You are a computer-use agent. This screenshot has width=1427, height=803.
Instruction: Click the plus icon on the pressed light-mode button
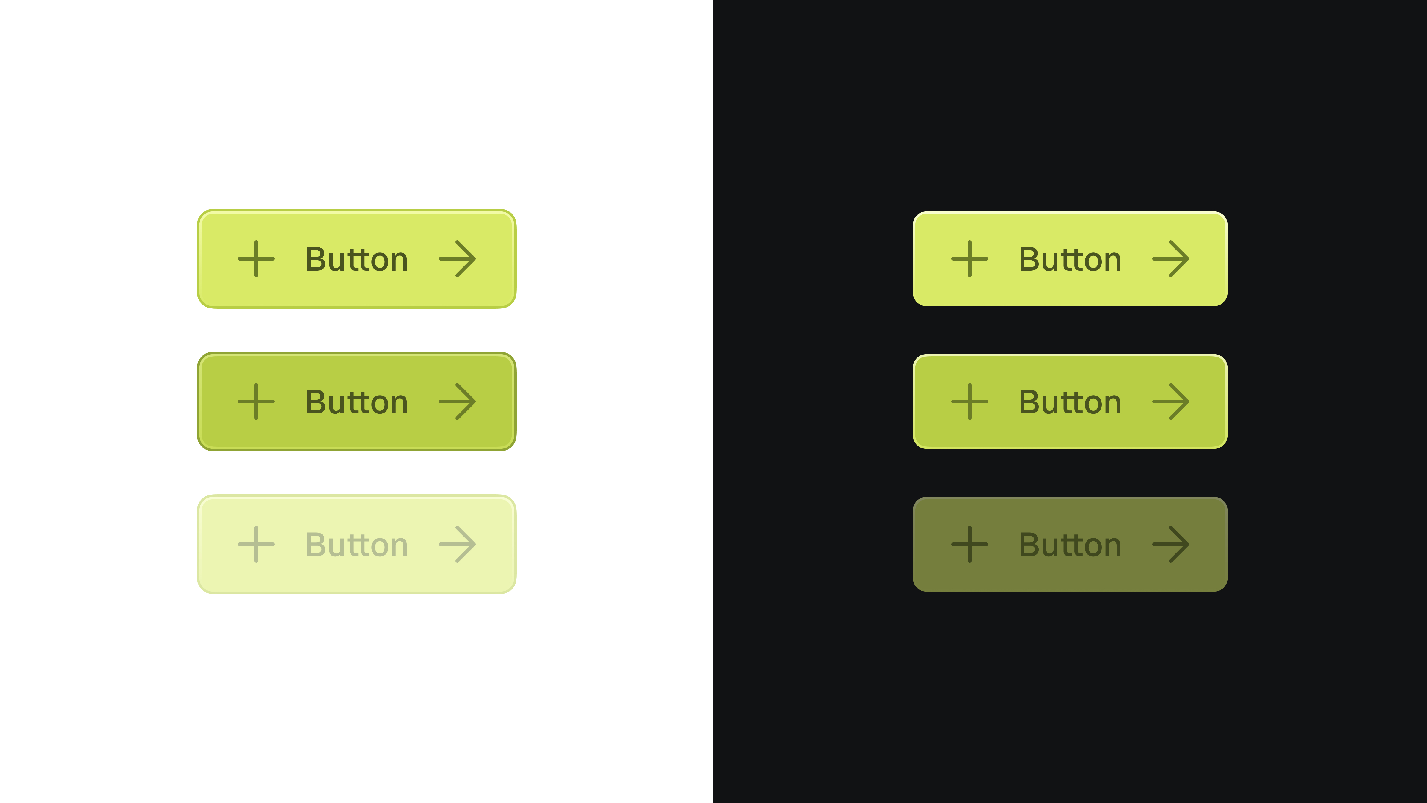tap(257, 401)
